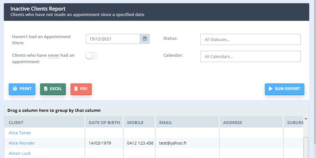Open Alice Wonder client link
Image resolution: width=316 pixels, height=158 pixels.
[x=21, y=143]
